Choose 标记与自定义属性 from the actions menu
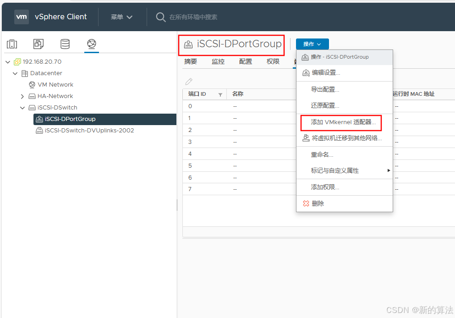Viewport: 455px width, 318px height. (x=345, y=170)
